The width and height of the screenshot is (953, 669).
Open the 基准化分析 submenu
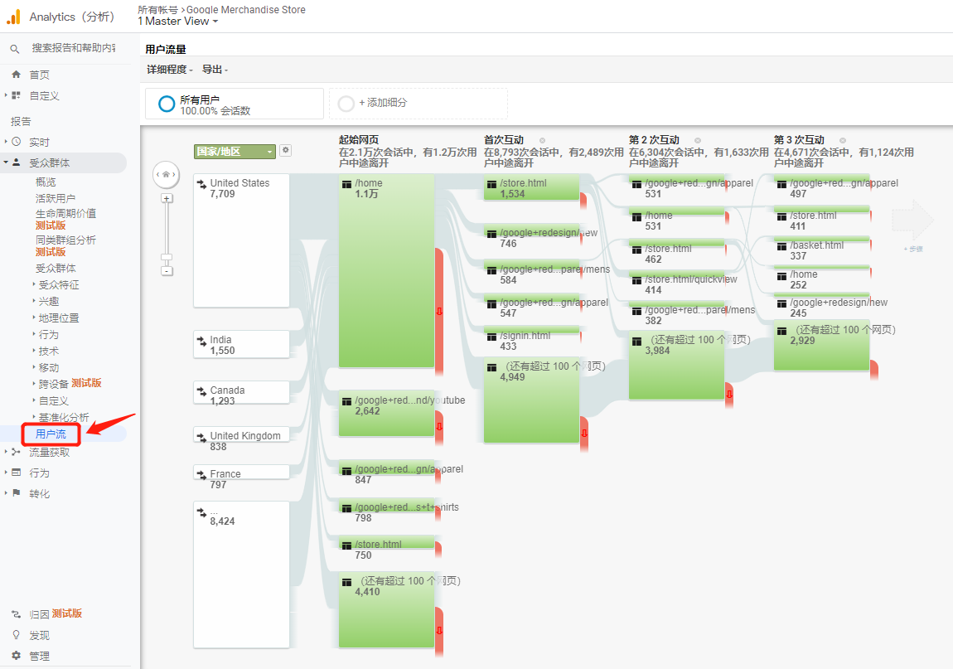click(x=64, y=417)
